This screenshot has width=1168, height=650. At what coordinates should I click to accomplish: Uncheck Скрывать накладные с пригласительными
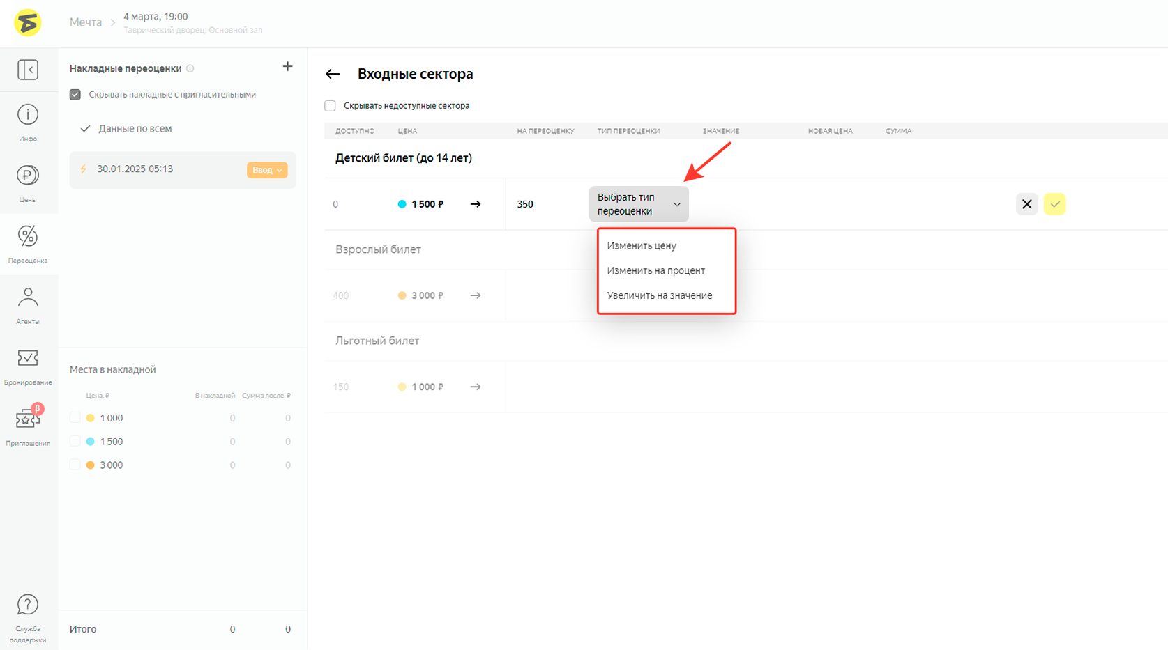[x=75, y=95]
